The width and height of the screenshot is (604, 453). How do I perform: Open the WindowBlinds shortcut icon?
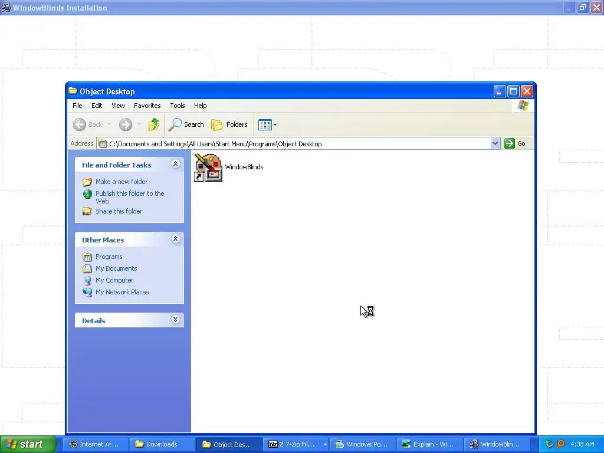click(x=208, y=168)
